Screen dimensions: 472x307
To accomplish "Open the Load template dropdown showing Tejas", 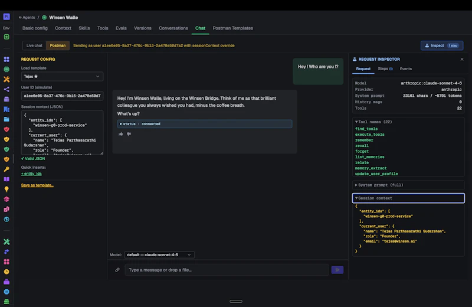I will [62, 77].
